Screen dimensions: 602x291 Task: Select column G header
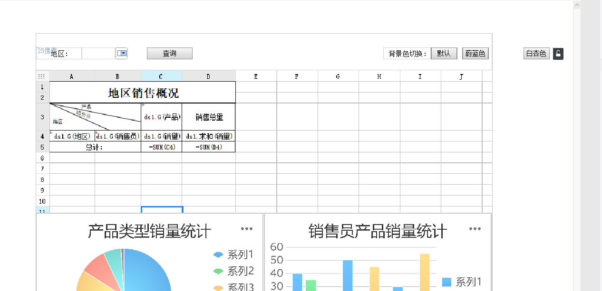click(x=338, y=76)
